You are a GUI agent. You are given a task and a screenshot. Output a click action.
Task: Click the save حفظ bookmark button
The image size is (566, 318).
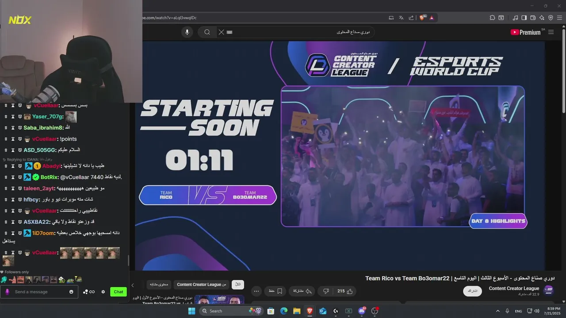tap(275, 291)
